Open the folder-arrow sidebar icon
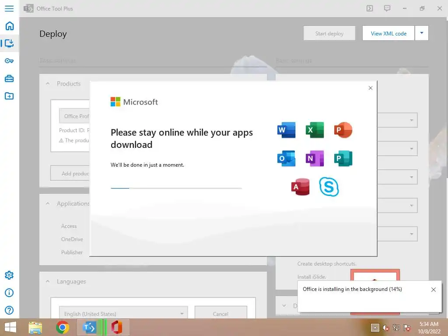Screen dimensions: 448x336 [9, 96]
